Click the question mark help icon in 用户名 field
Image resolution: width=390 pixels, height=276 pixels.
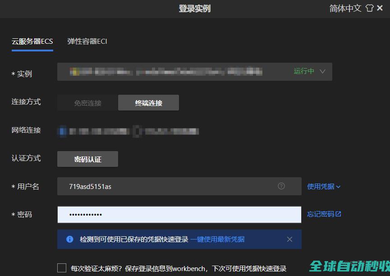tap(281, 186)
